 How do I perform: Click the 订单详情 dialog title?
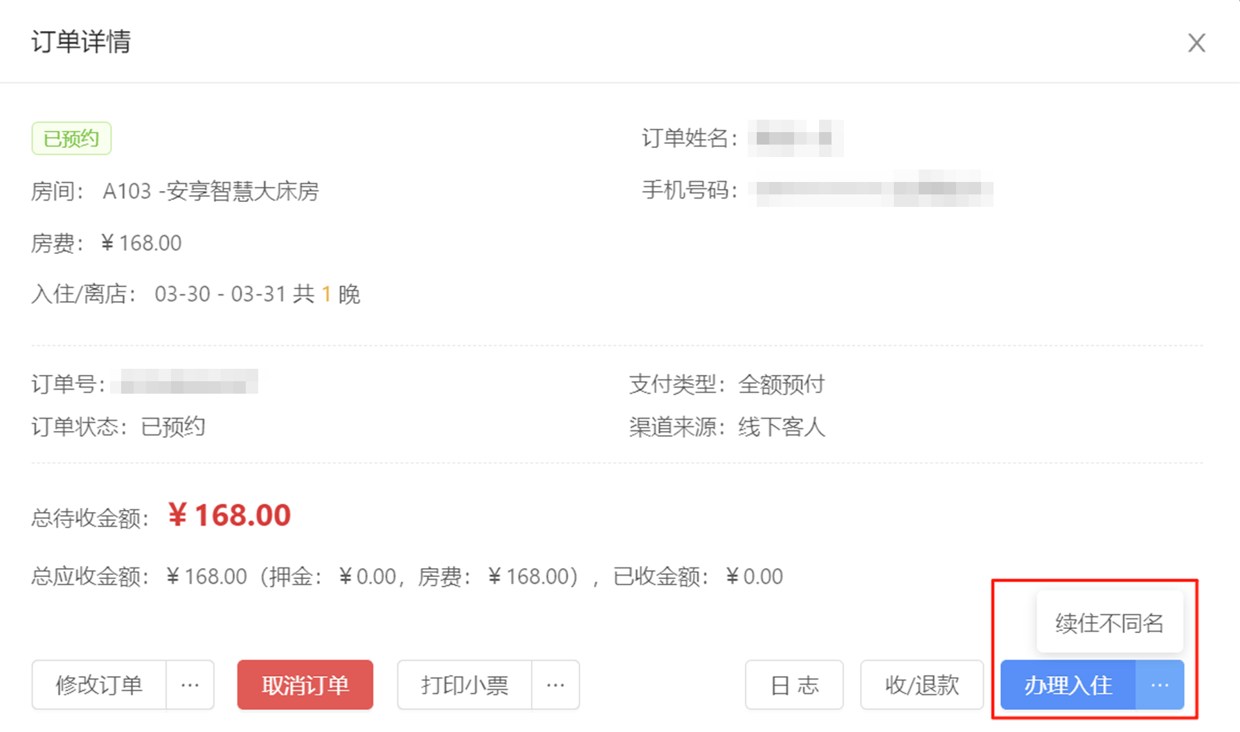tap(81, 42)
